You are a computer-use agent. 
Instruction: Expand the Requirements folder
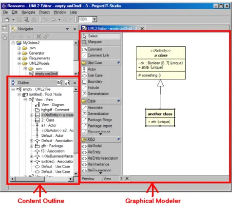tap(19, 58)
